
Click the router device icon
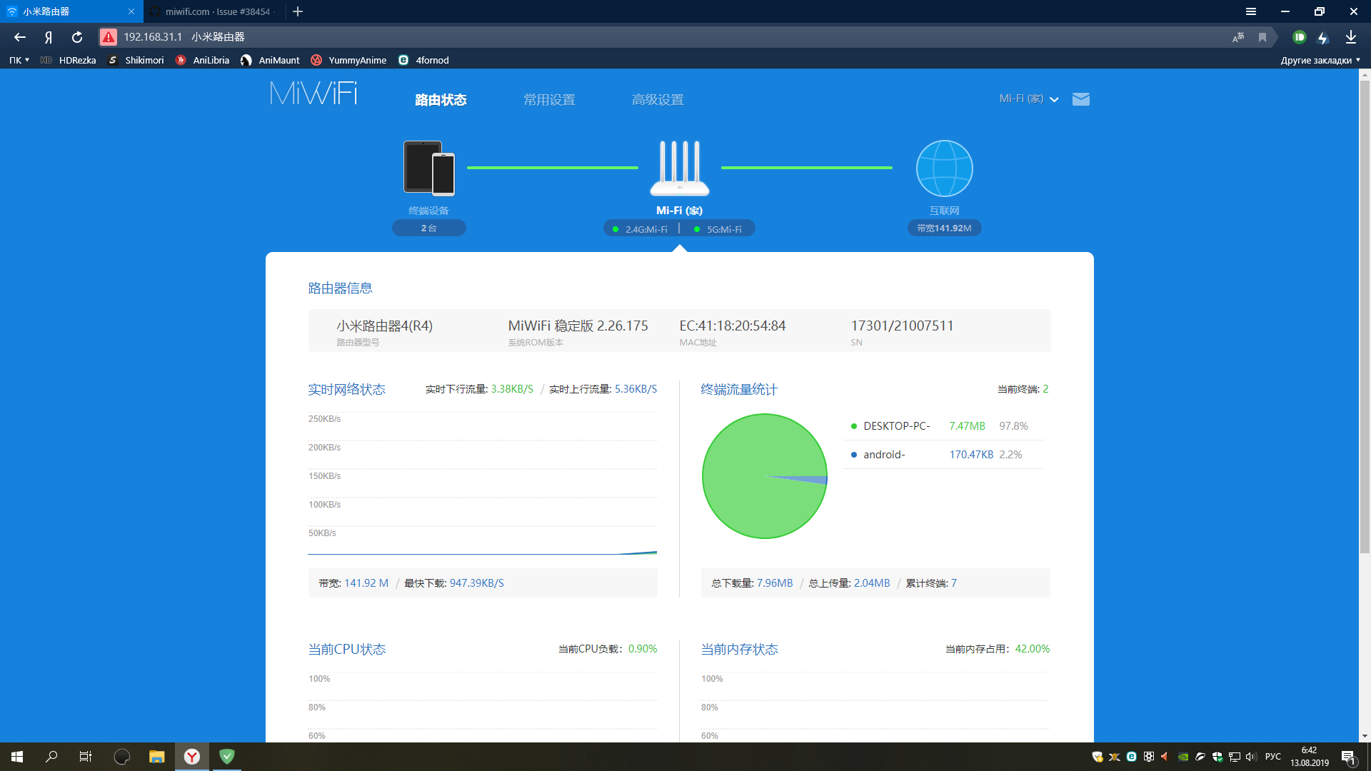click(x=679, y=168)
